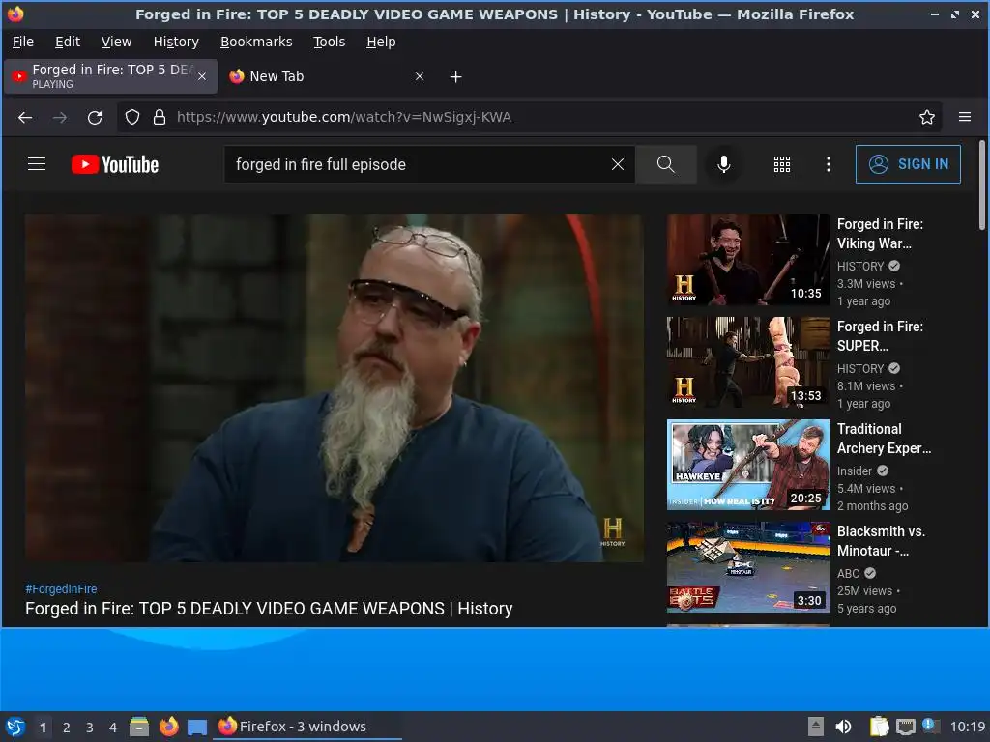Open the update notification tray icon
This screenshot has height=742, width=990.
click(x=931, y=726)
